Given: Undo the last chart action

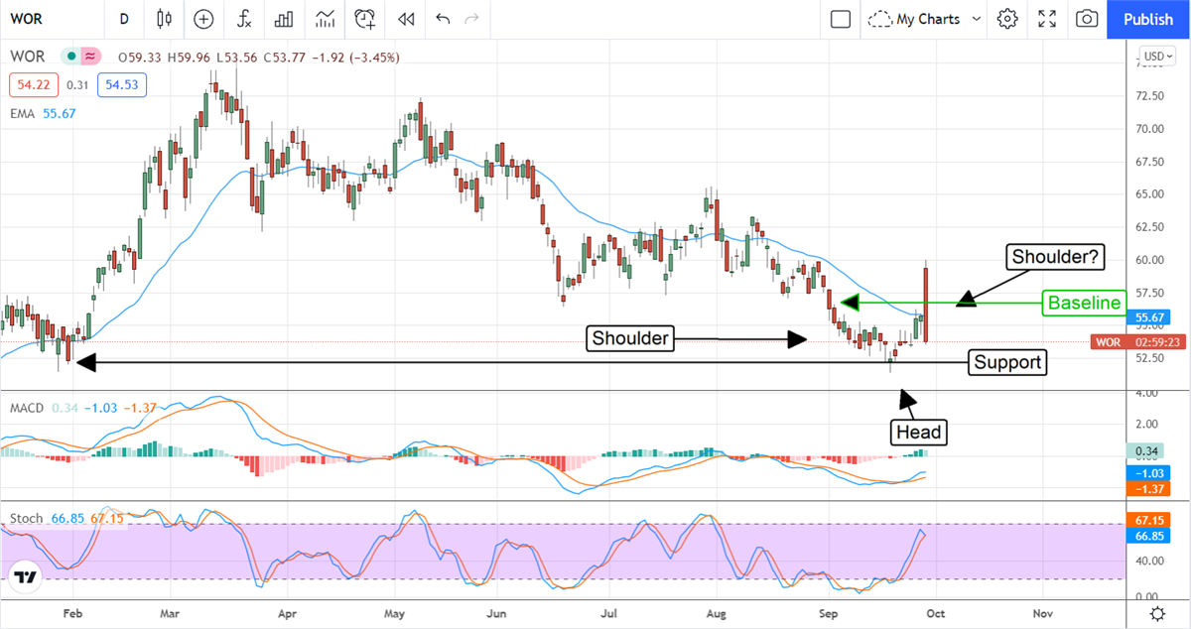Looking at the screenshot, I should [443, 18].
